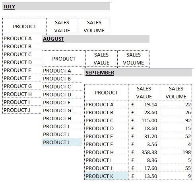The height and width of the screenshot is (182, 194).
Task: Select the AUGUST heading cell
Action: (x=95, y=39)
